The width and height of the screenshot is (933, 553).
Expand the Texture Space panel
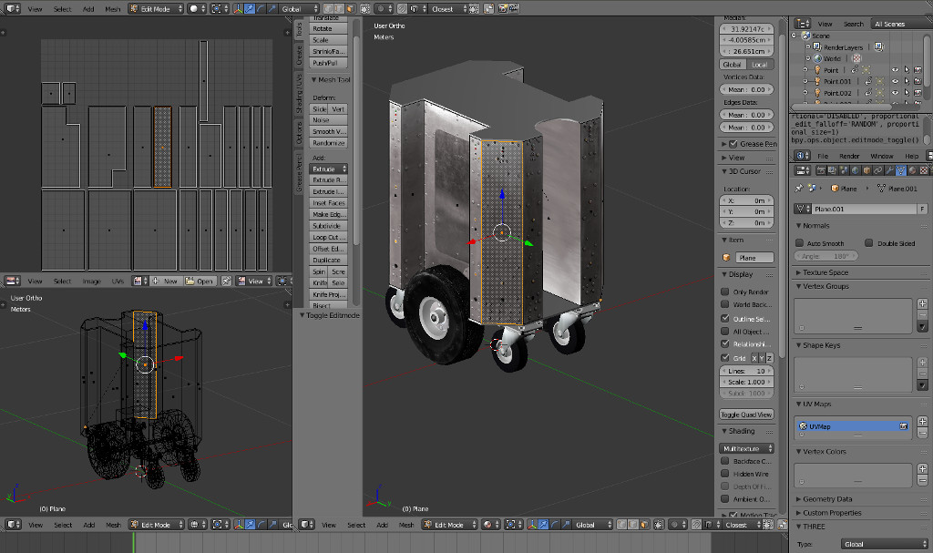(825, 272)
